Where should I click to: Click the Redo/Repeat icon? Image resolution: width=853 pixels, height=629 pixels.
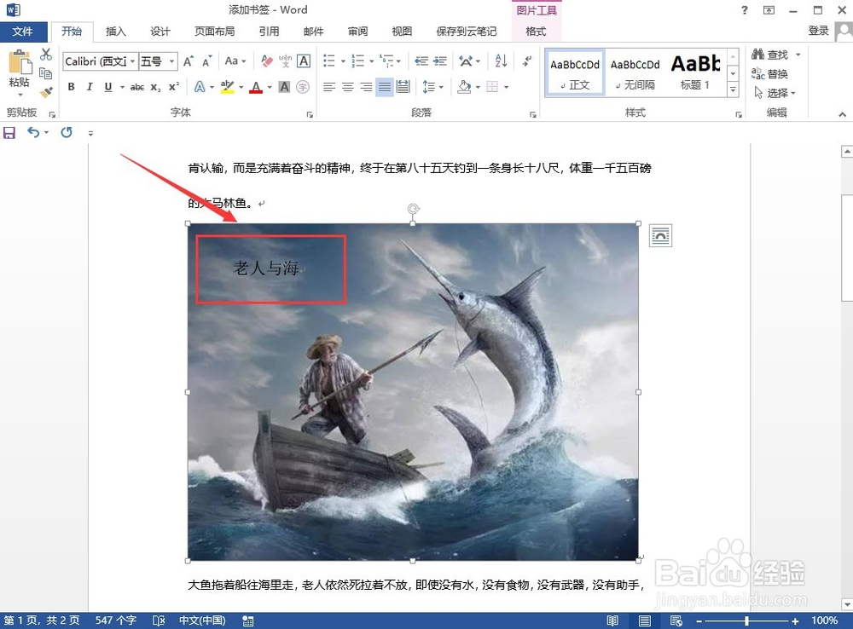click(x=67, y=133)
